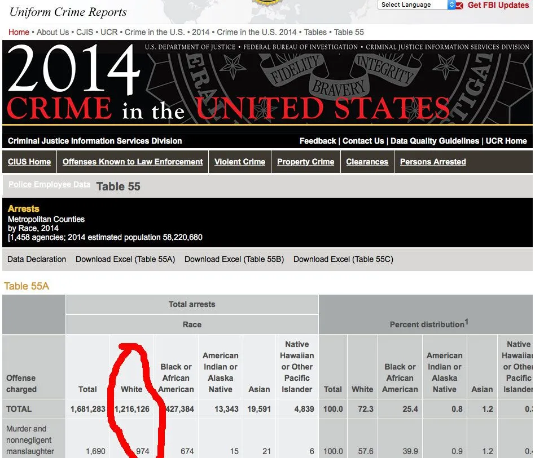Open Data Quality Guidelines

point(435,141)
